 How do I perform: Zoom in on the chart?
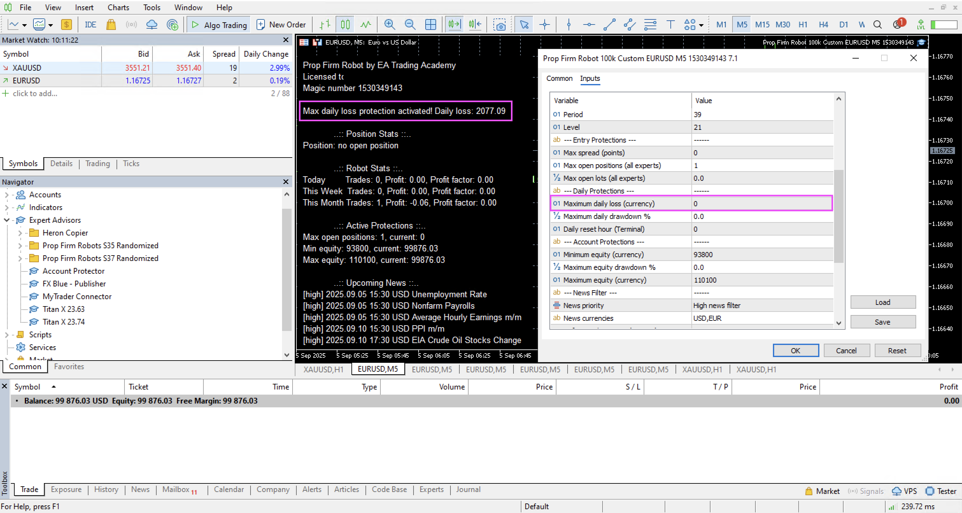click(390, 25)
